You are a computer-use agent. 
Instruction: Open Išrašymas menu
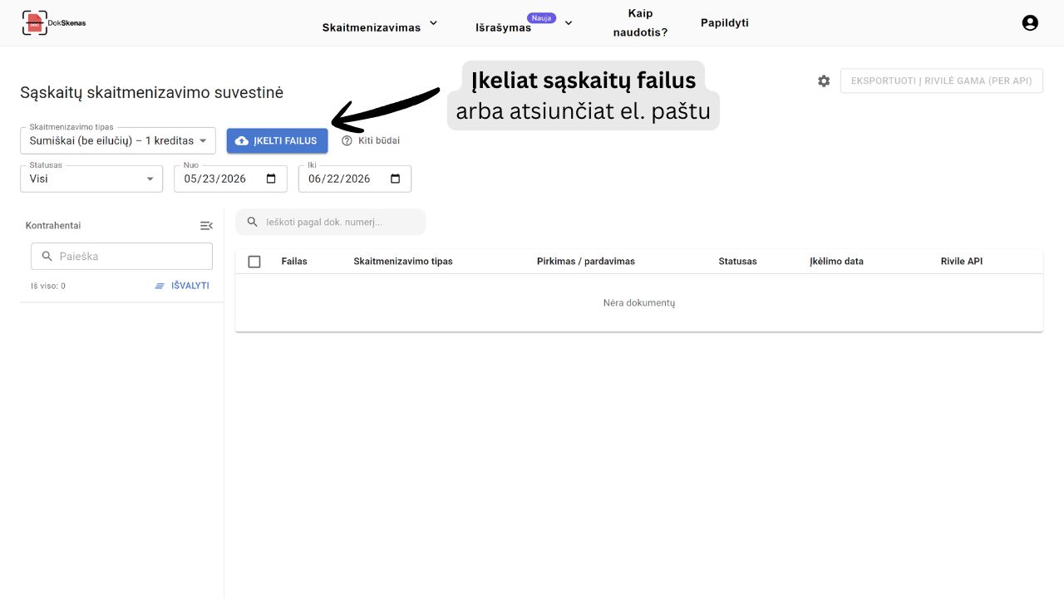pyautogui.click(x=503, y=27)
